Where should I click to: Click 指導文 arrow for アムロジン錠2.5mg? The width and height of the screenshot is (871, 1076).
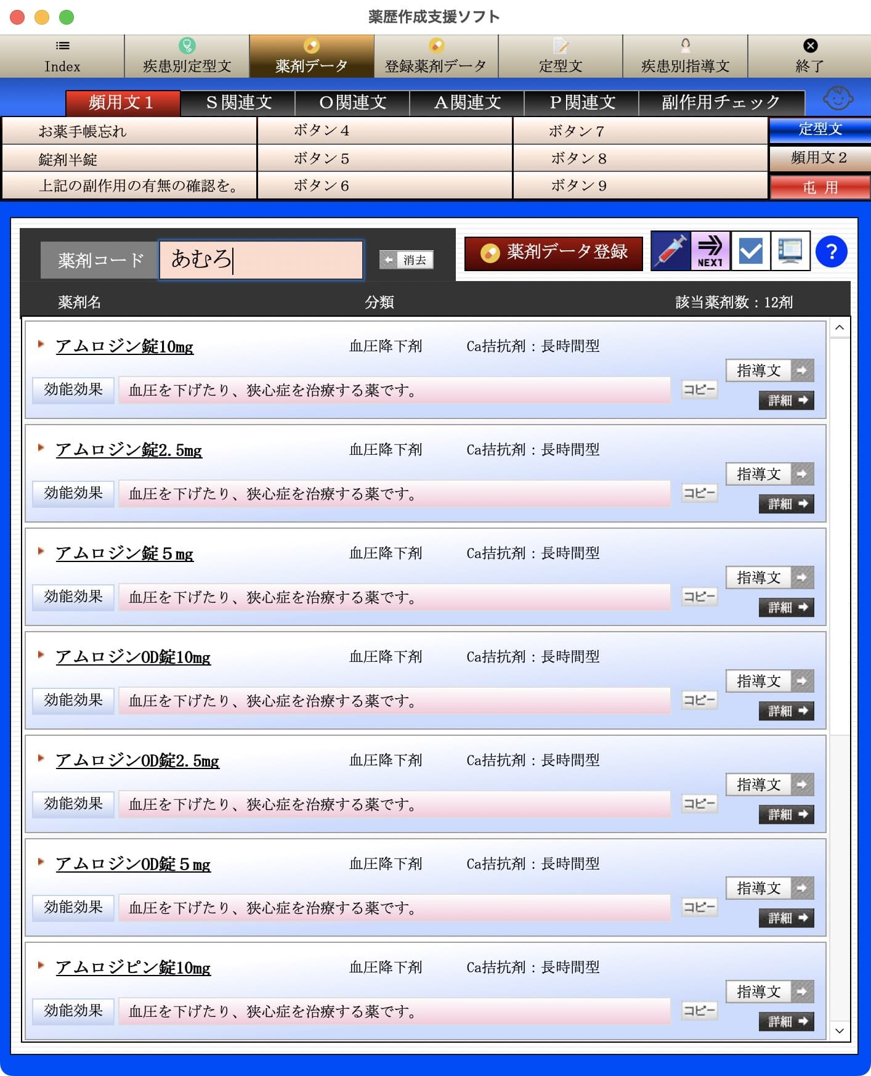pyautogui.click(x=802, y=474)
